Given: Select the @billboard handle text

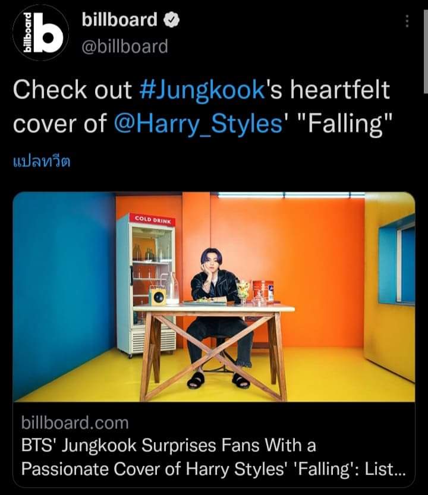Looking at the screenshot, I should [x=125, y=46].
